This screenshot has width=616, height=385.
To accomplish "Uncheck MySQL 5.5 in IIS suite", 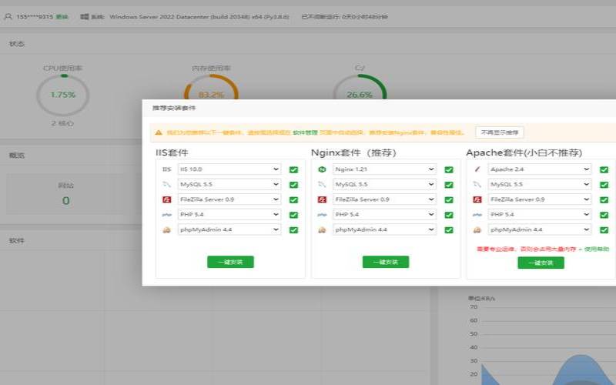I will click(293, 185).
